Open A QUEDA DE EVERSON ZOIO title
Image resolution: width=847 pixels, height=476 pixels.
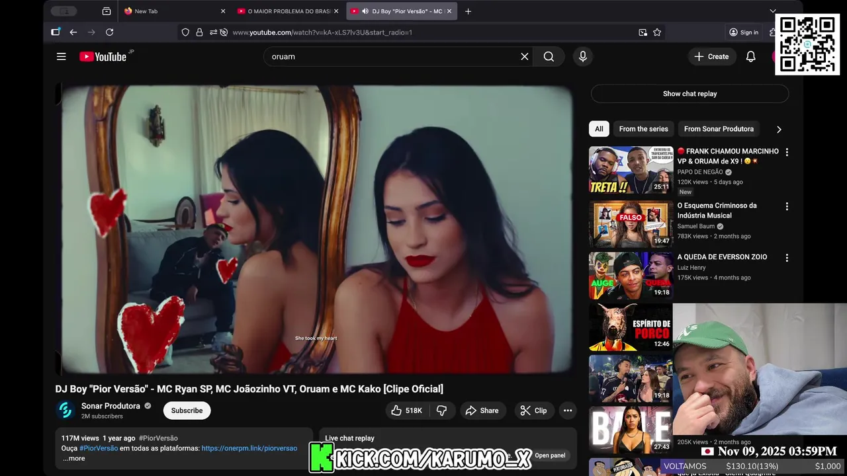coord(722,257)
